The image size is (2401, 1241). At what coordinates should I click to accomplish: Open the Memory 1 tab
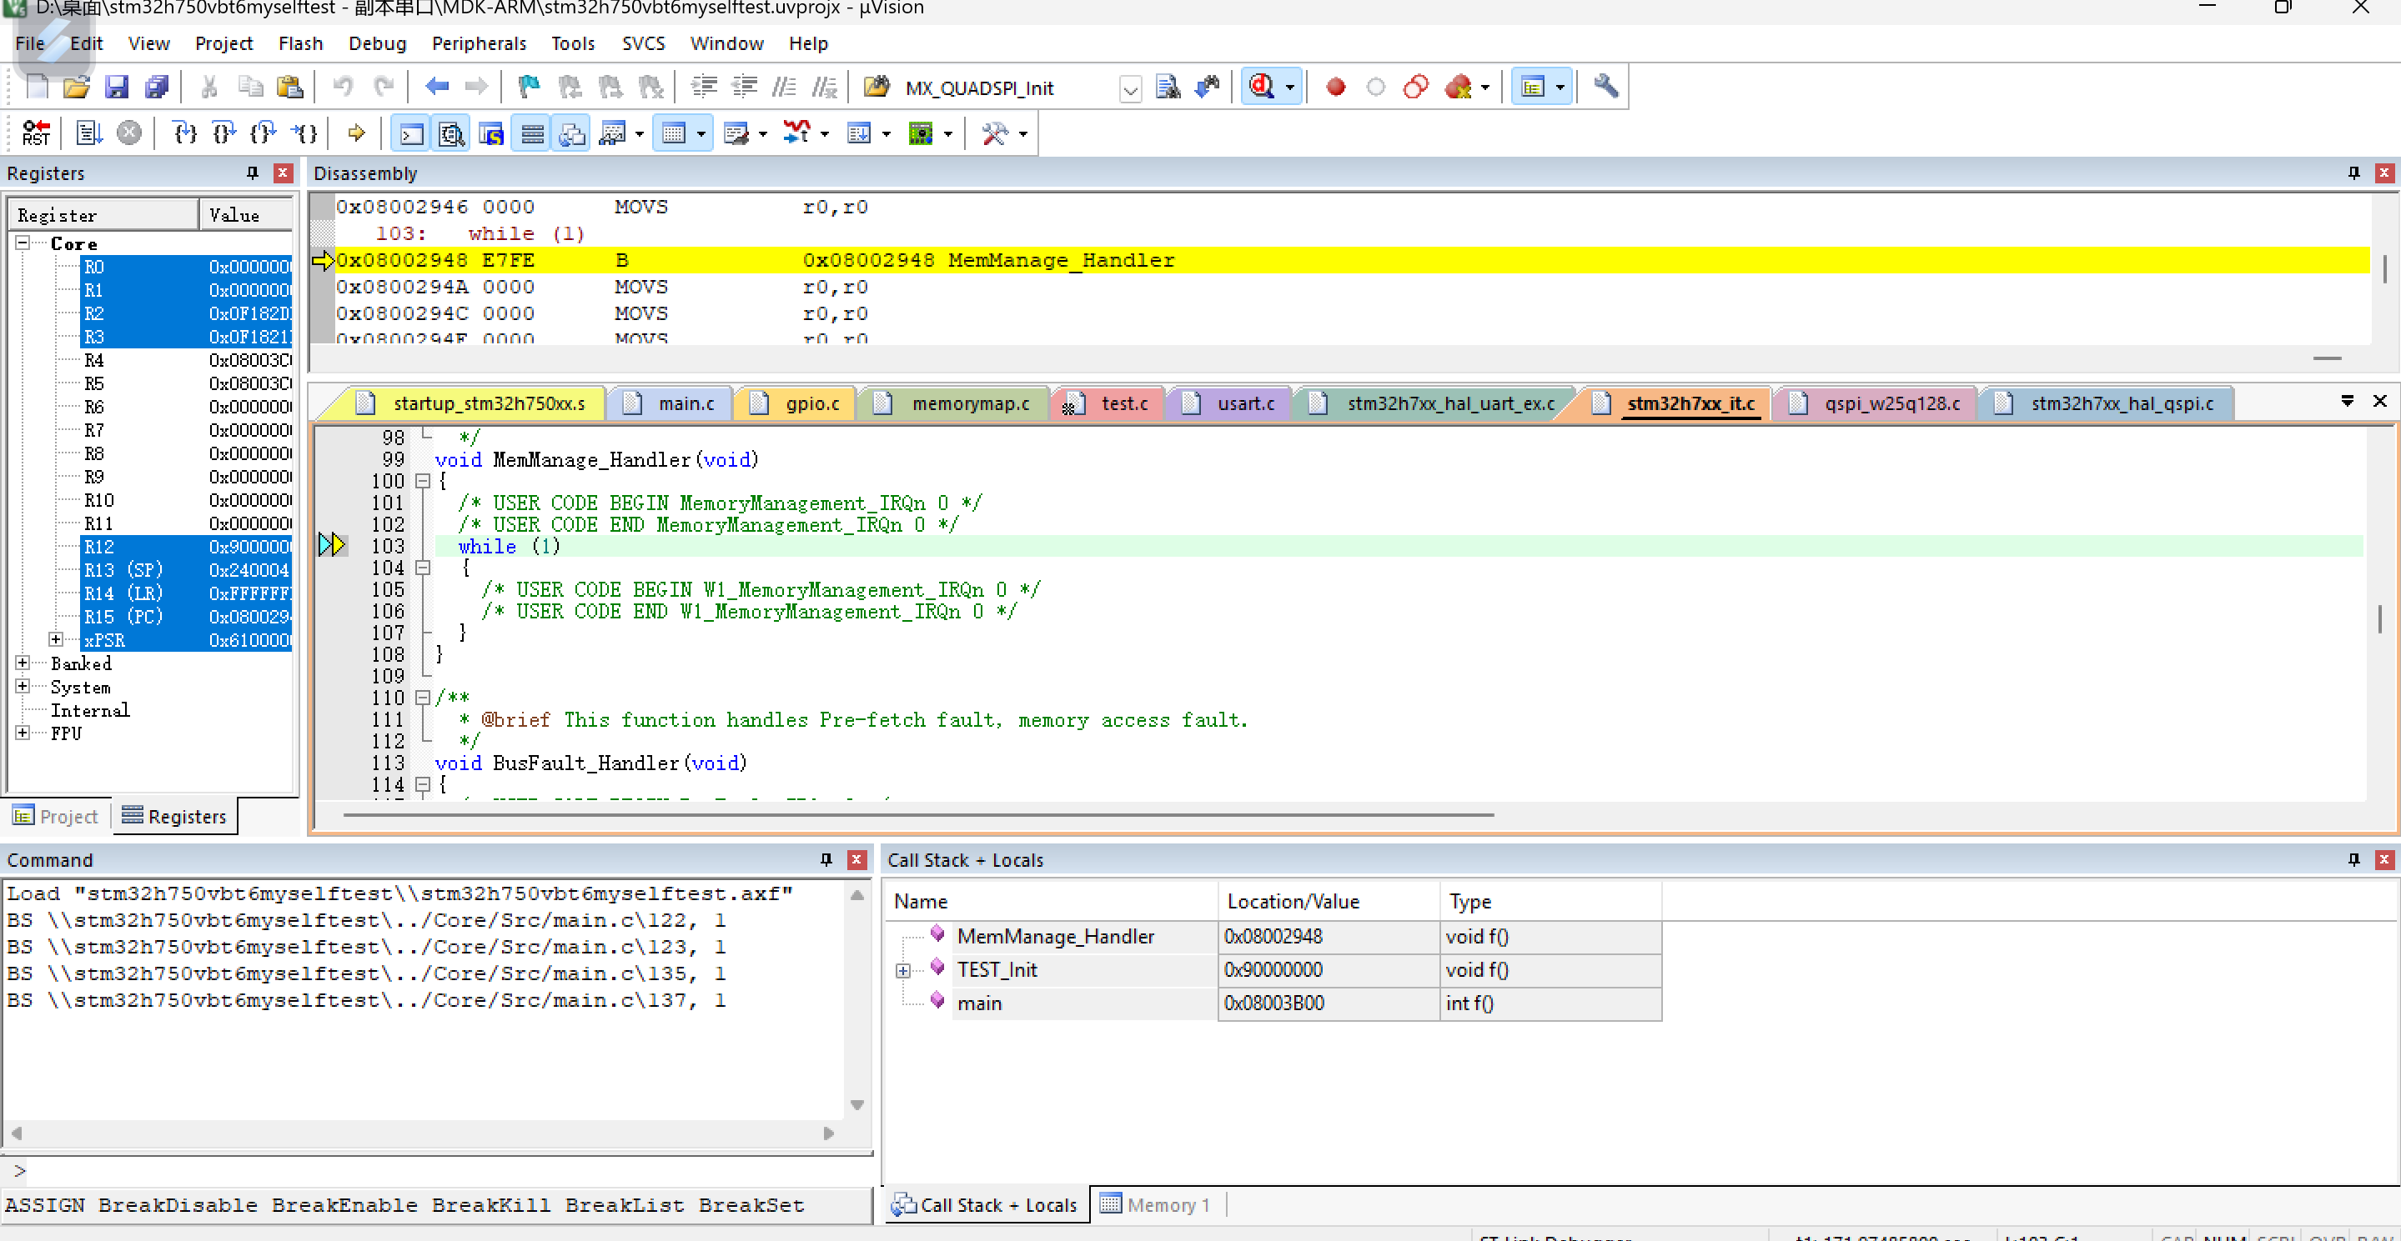point(1157,1204)
